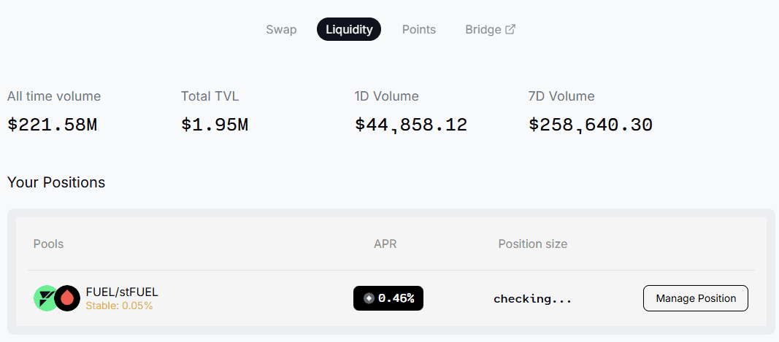Image resolution: width=779 pixels, height=342 pixels.
Task: Click the 0.46% APR badge
Action: tap(388, 298)
